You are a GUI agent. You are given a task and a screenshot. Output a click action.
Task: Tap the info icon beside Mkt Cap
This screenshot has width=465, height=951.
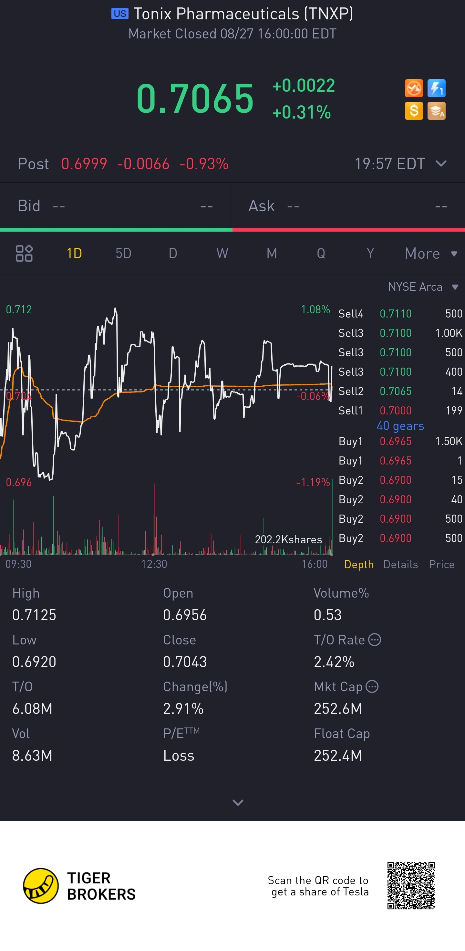[x=372, y=687]
